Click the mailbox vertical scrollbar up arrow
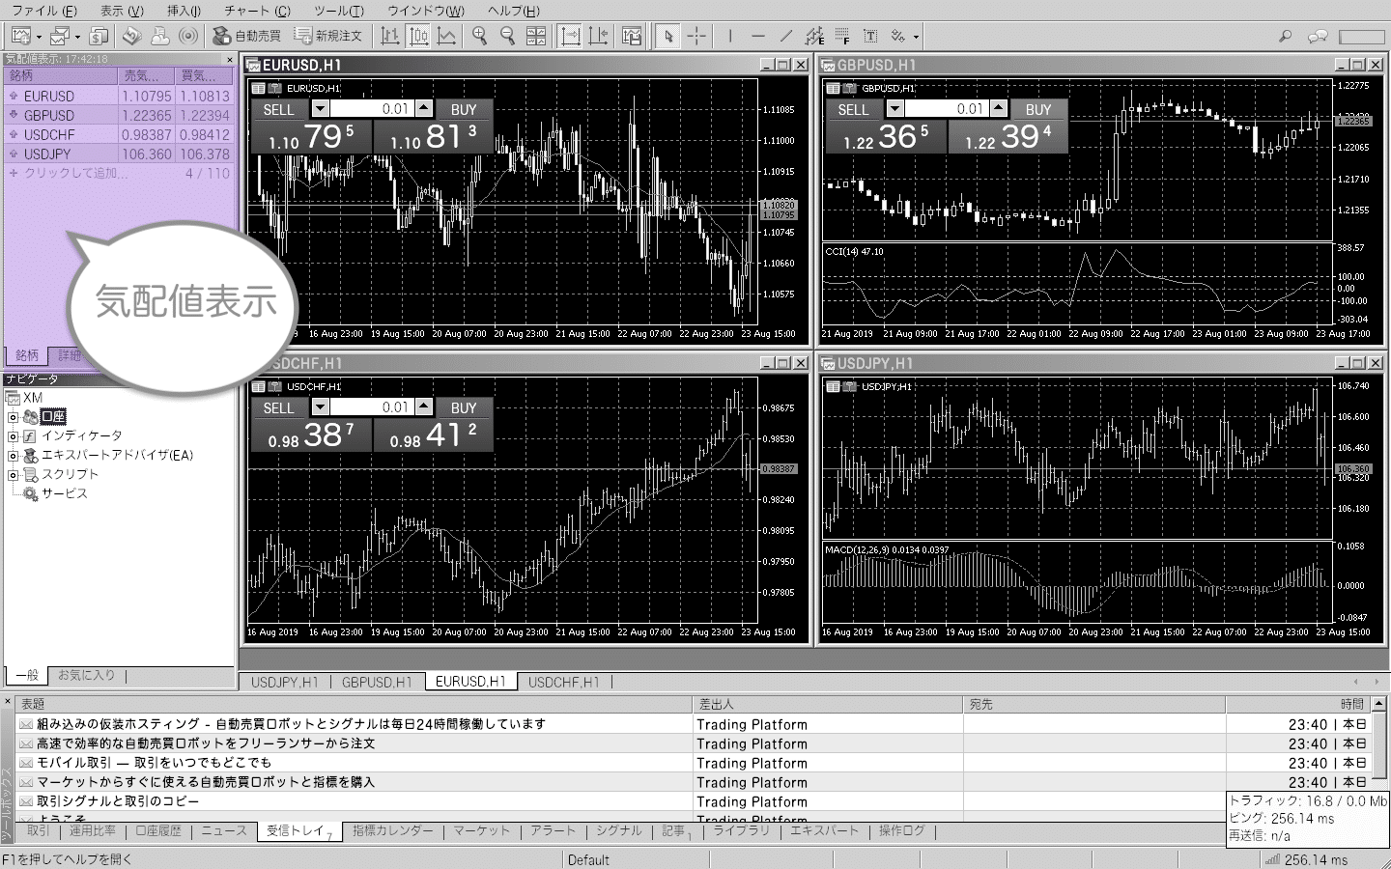This screenshot has height=869, width=1391. pyautogui.click(x=1379, y=704)
